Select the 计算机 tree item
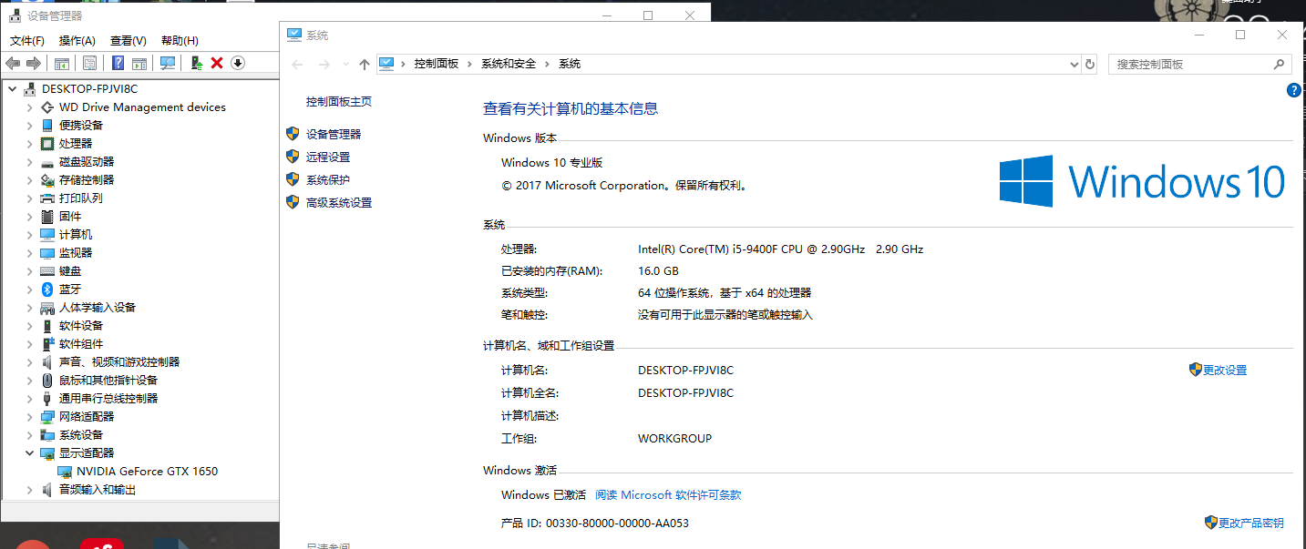 [x=76, y=234]
